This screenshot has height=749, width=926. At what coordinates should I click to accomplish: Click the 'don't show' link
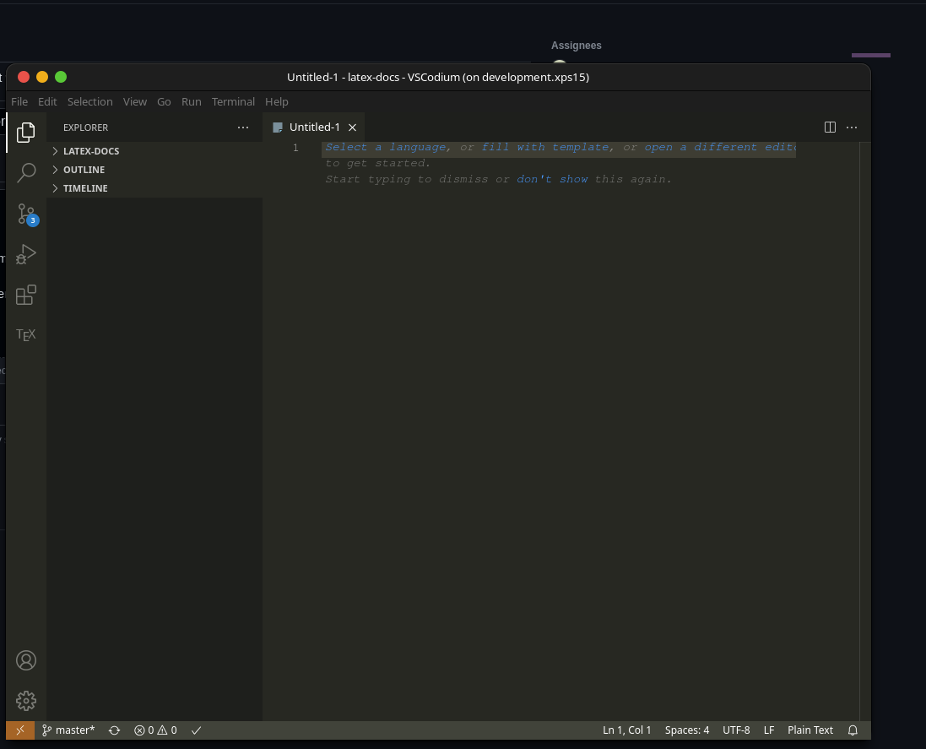[552, 179]
